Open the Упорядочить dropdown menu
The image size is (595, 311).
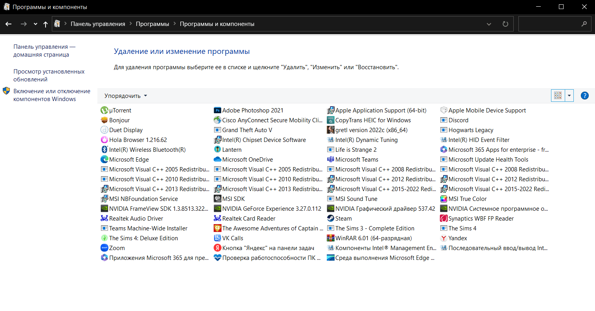point(126,96)
